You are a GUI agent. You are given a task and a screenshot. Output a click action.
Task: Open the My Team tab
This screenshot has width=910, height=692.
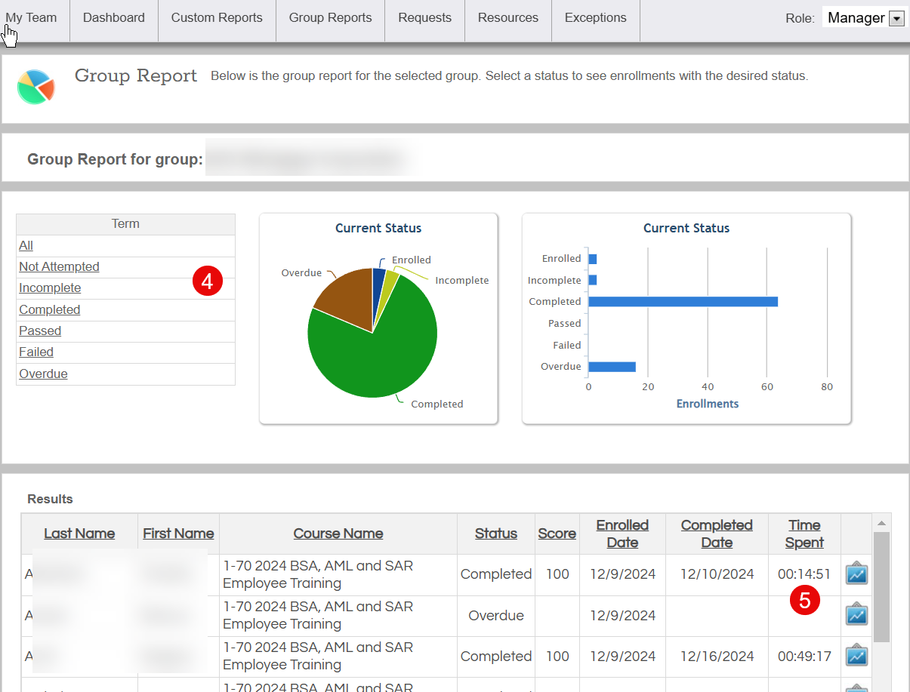pyautogui.click(x=32, y=18)
